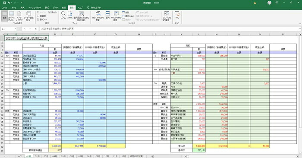Zoom to selection with 選択範囲に合わせて拡大/縮小
The height and width of the screenshot is (158, 302).
point(81,16)
